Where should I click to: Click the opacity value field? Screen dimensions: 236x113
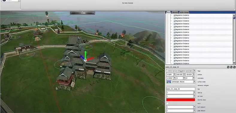(180, 93)
